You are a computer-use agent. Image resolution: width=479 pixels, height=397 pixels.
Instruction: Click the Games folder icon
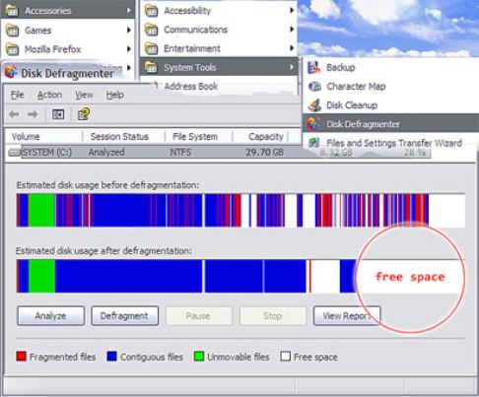click(12, 31)
